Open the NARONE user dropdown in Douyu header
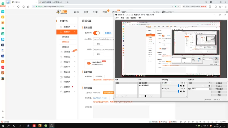Viewport: 228px width, 128px height. coord(168,12)
